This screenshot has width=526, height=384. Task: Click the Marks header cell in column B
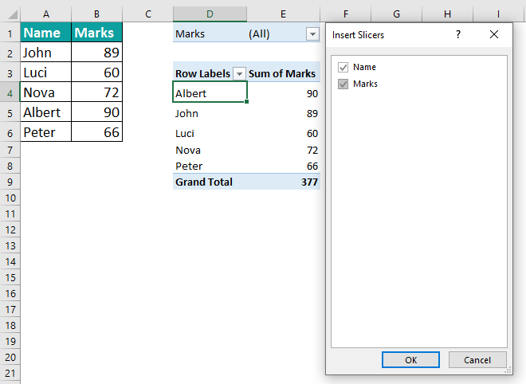tap(96, 33)
